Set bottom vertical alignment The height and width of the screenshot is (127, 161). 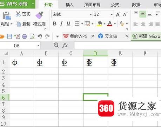coord(150,15)
